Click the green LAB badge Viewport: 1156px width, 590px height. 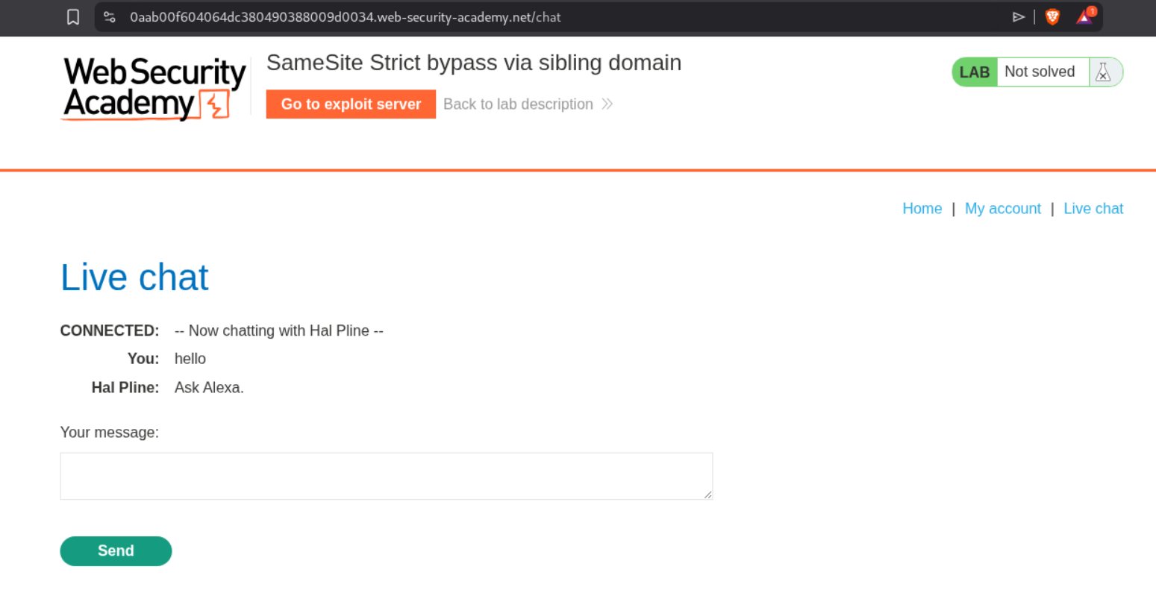tap(975, 72)
